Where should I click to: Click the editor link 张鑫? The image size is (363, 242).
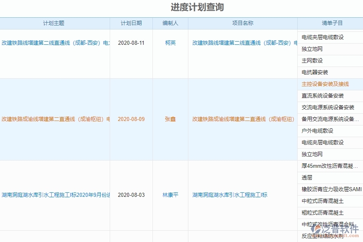tap(170, 119)
